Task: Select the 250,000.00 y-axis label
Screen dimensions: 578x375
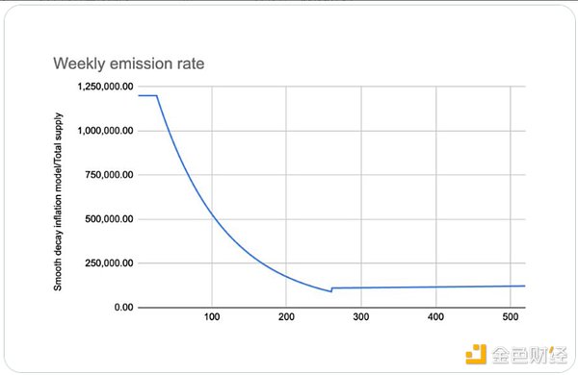Action: point(109,263)
